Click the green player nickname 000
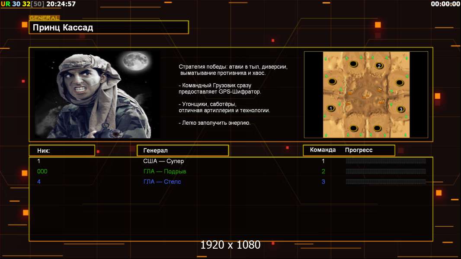 coord(42,171)
